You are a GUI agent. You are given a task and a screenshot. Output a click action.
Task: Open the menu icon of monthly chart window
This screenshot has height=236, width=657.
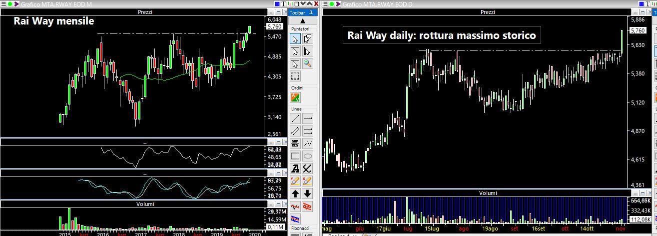tap(3, 4)
